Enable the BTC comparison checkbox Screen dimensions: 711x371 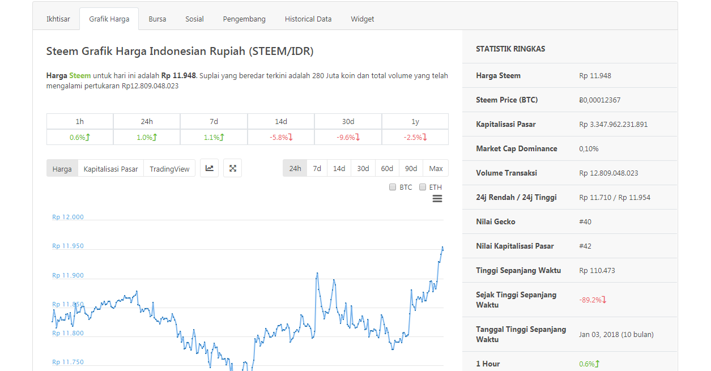click(x=393, y=187)
